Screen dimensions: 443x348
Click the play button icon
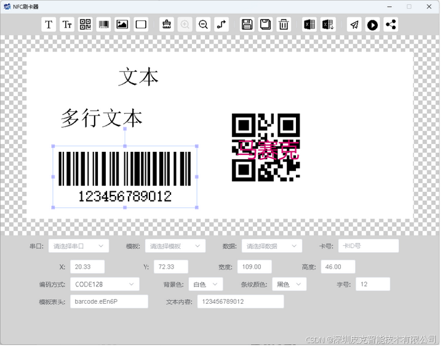(x=373, y=25)
